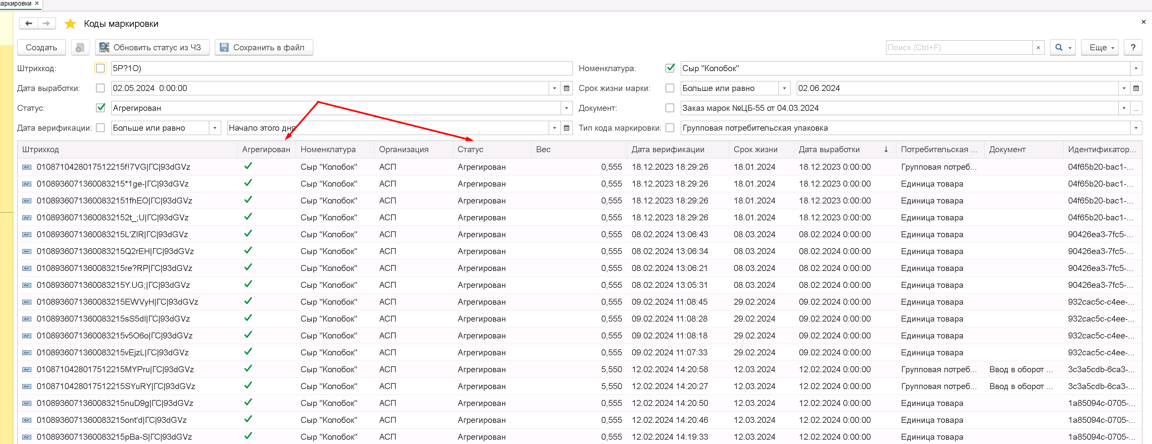Clear the search field with its x button
Viewport: 1152px width, 444px height.
pos(1038,47)
